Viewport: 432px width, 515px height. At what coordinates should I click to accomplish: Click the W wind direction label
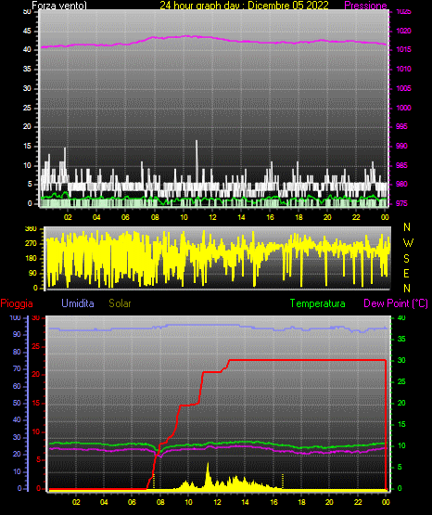[408, 243]
